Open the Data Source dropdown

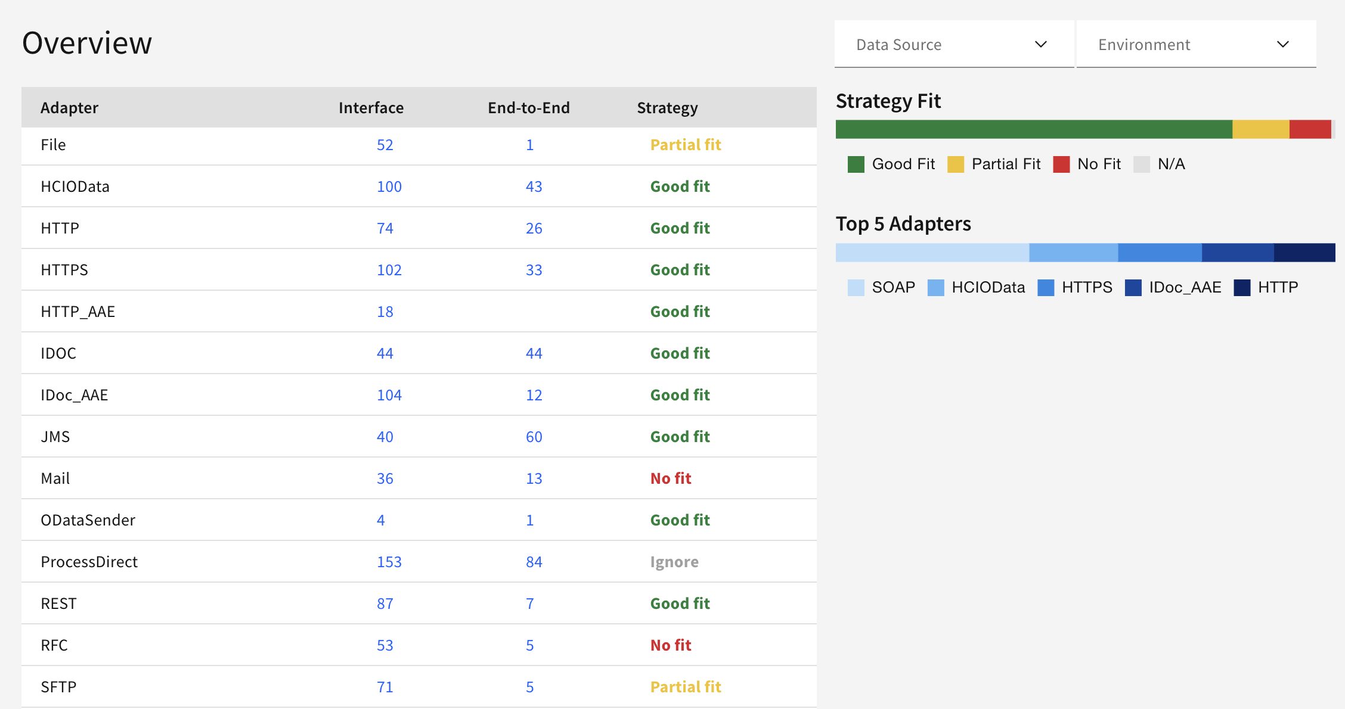tap(954, 45)
